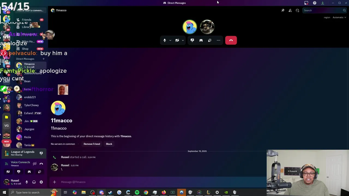This screenshot has height=196, width=349.
Task: Deafen audio with the headphones icon
Action: click(34, 182)
